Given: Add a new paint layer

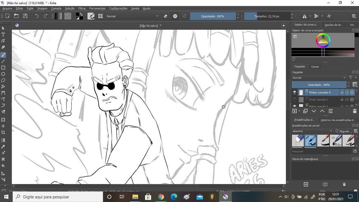Looking at the screenshot, I should click(294, 111).
